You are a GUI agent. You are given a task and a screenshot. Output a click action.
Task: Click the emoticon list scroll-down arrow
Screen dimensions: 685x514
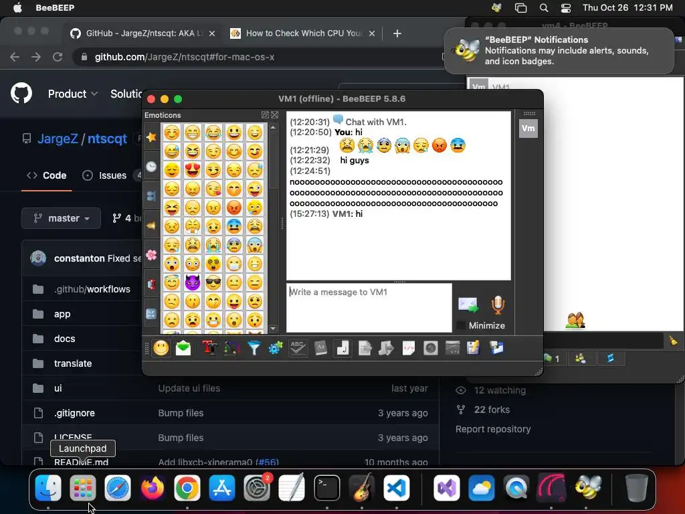tap(273, 329)
